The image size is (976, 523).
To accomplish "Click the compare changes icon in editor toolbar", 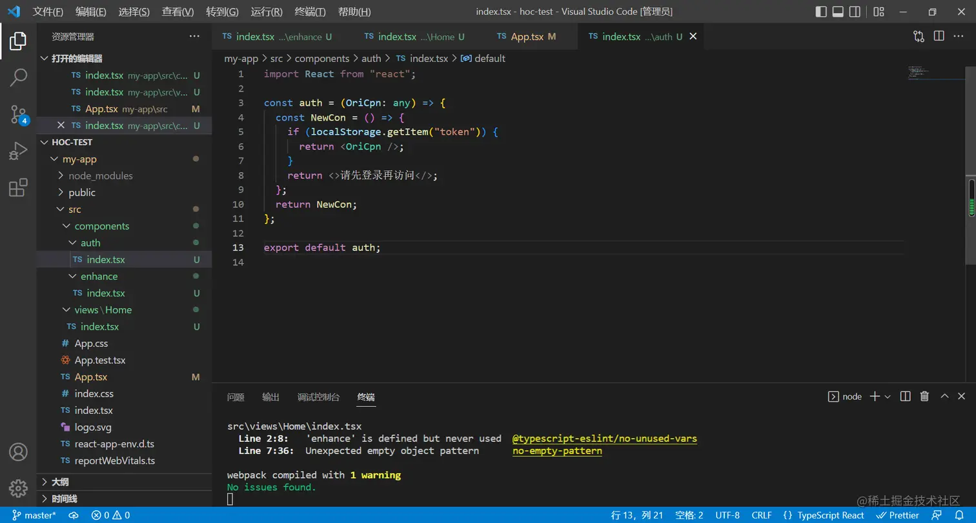I will [x=919, y=37].
